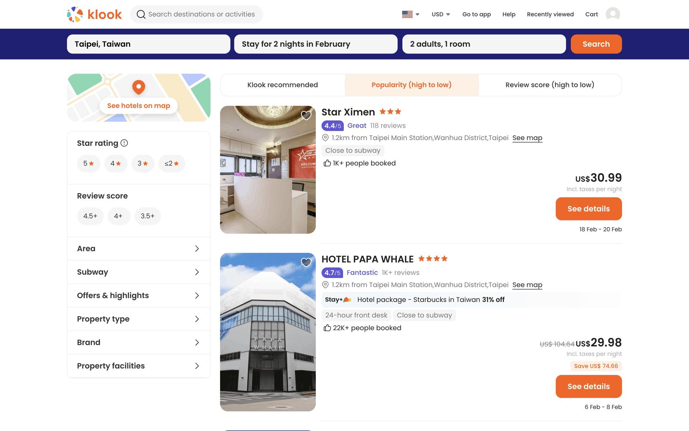
Task: Expand the Property type filter
Action: point(139,319)
